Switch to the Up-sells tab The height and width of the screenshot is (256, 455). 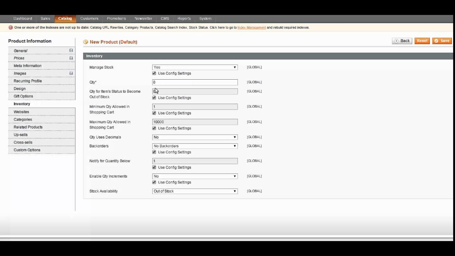click(42, 135)
